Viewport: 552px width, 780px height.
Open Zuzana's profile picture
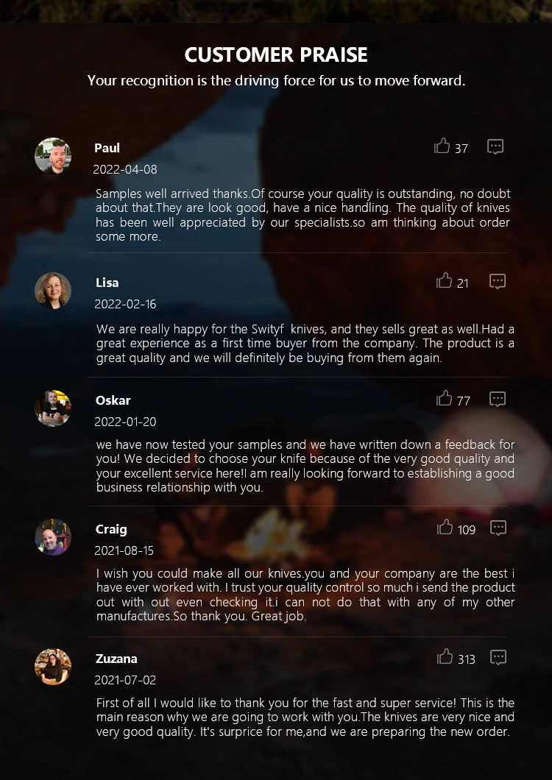(53, 667)
